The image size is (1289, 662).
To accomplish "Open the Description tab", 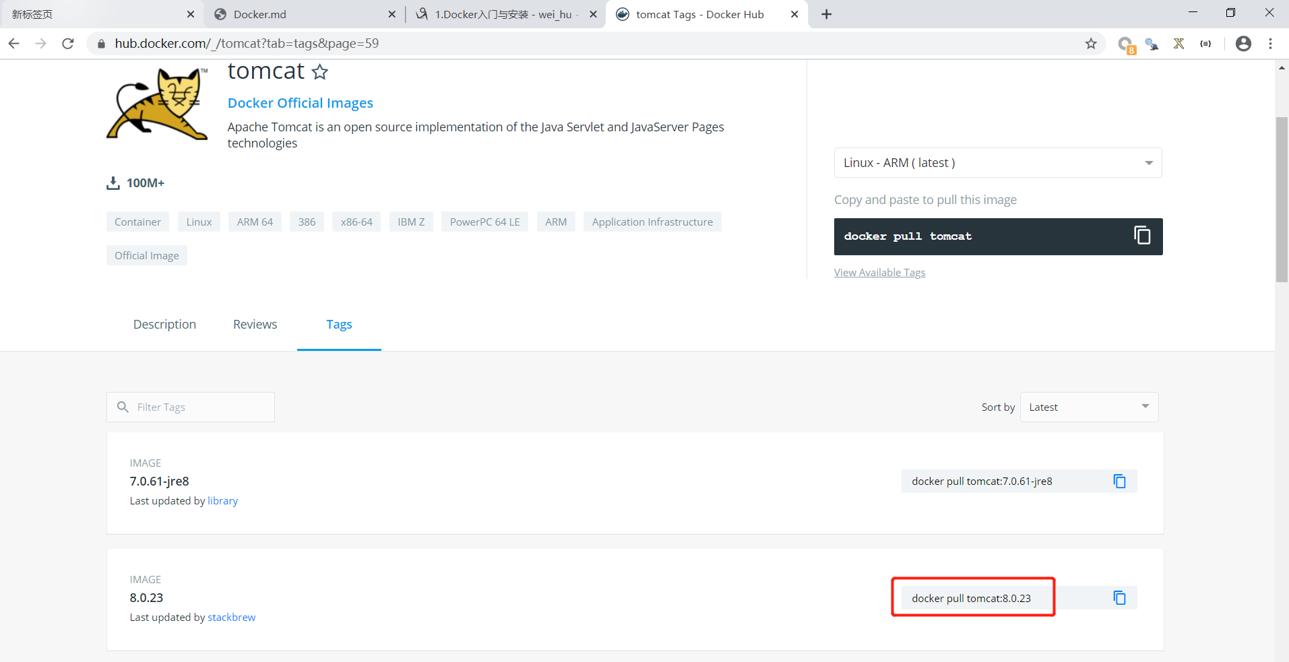I will [x=164, y=324].
